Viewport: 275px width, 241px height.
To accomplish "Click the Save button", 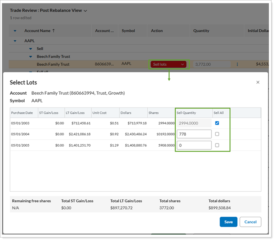I will coord(228,222).
